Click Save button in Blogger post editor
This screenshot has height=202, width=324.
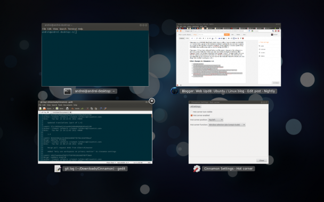232,35
